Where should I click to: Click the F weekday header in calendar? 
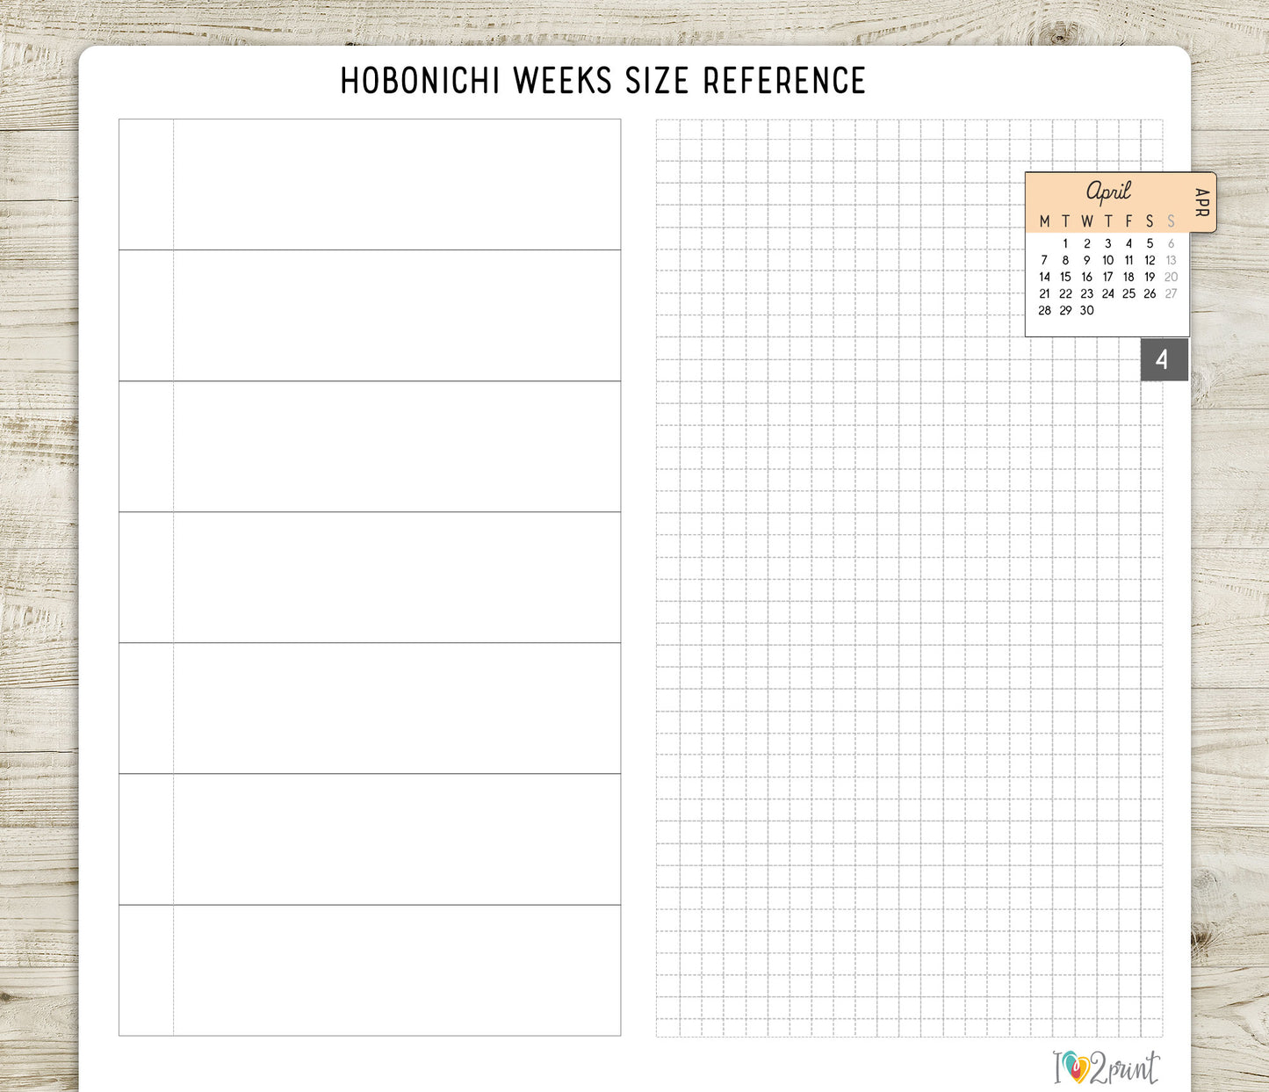[1128, 221]
